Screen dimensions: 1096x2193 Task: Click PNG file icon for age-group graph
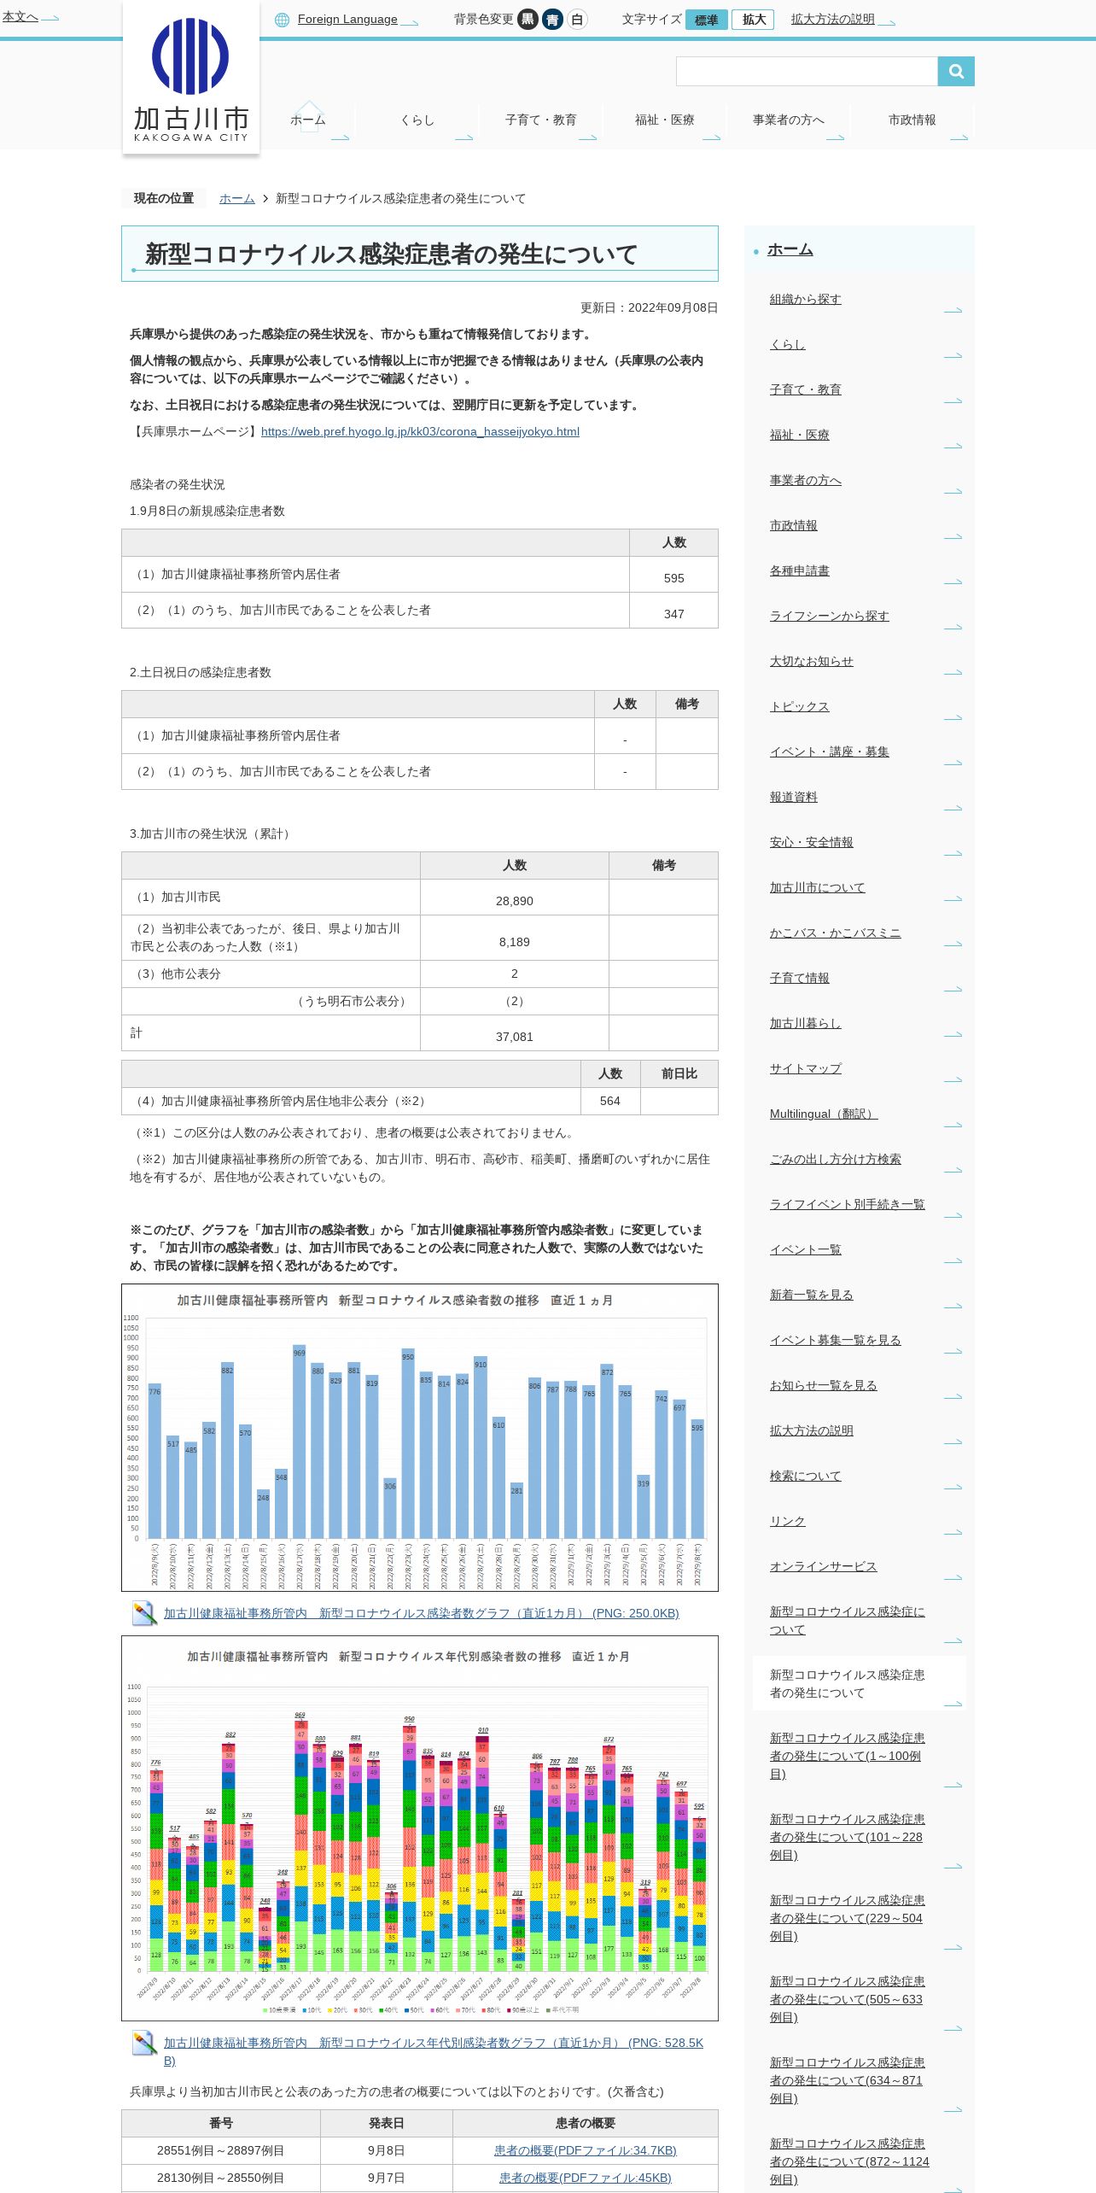coord(144,2043)
